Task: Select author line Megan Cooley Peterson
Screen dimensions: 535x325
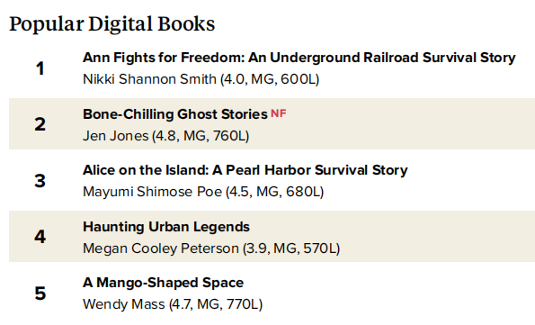Action: click(x=211, y=248)
